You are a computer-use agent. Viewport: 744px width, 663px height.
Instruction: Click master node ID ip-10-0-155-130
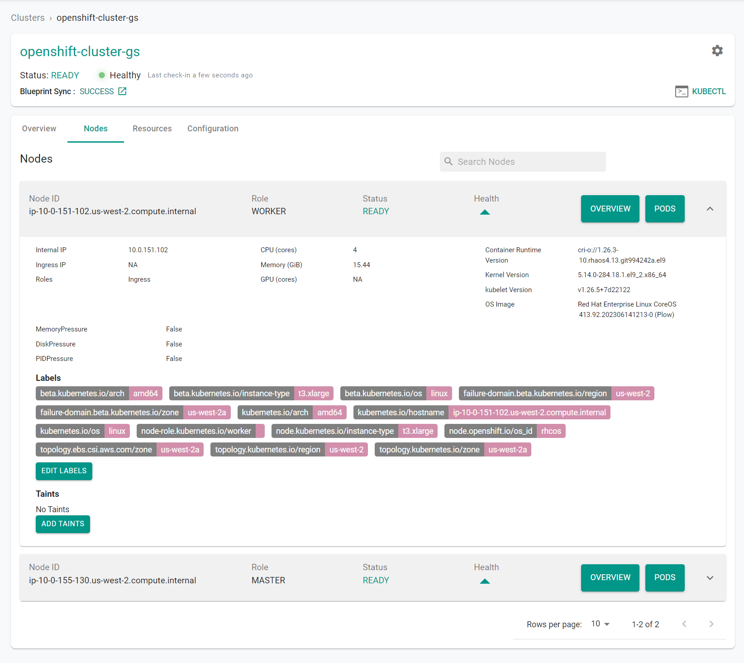coord(113,581)
